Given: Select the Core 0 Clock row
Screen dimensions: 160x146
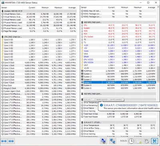Looking at the screenshot, I should tap(39, 63).
